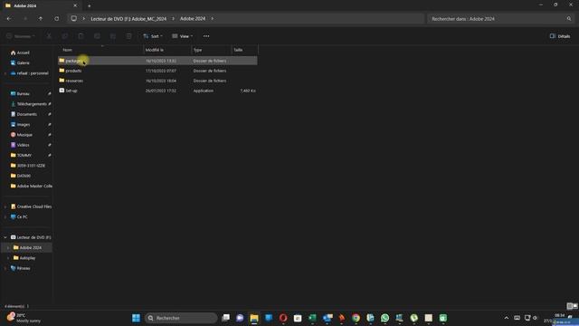Image resolution: width=579 pixels, height=326 pixels.
Task: Click the Paste toolbar icon
Action: (x=81, y=36)
